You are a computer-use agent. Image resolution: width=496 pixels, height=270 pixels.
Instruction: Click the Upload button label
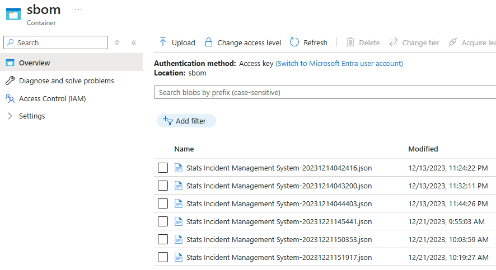(x=184, y=42)
